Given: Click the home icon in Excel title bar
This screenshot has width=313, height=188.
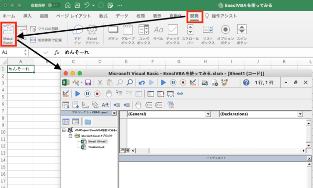Looking at the screenshot, I should click(x=68, y=5).
